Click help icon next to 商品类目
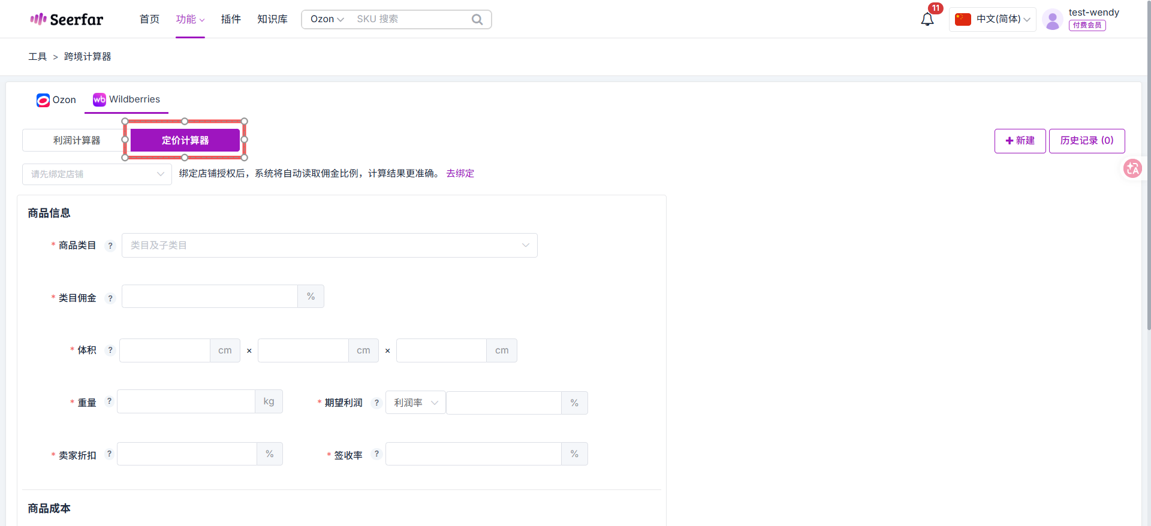This screenshot has width=1151, height=526. [x=110, y=246]
